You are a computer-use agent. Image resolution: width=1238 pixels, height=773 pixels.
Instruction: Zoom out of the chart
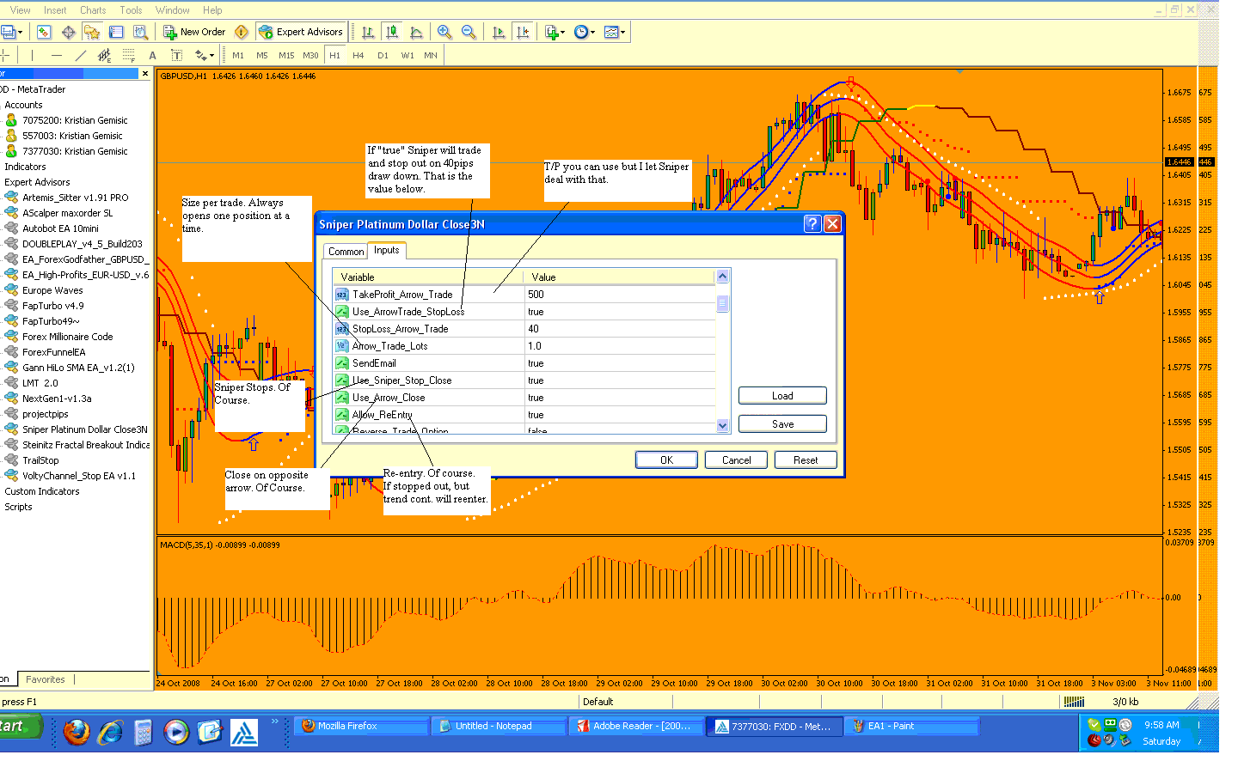[469, 32]
